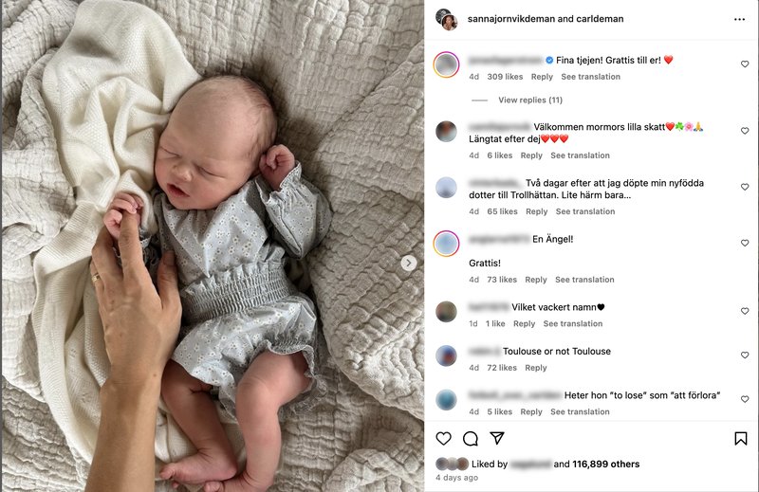See translation of Trollhättan comment
Screen dimensions: 759x492
click(x=585, y=211)
